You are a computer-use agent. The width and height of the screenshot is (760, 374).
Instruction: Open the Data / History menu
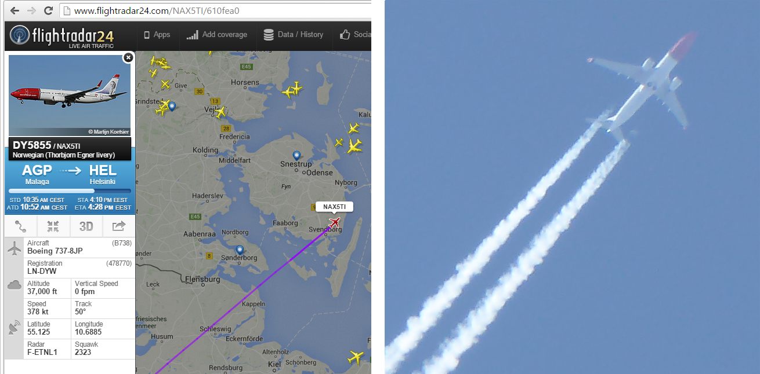coord(294,35)
